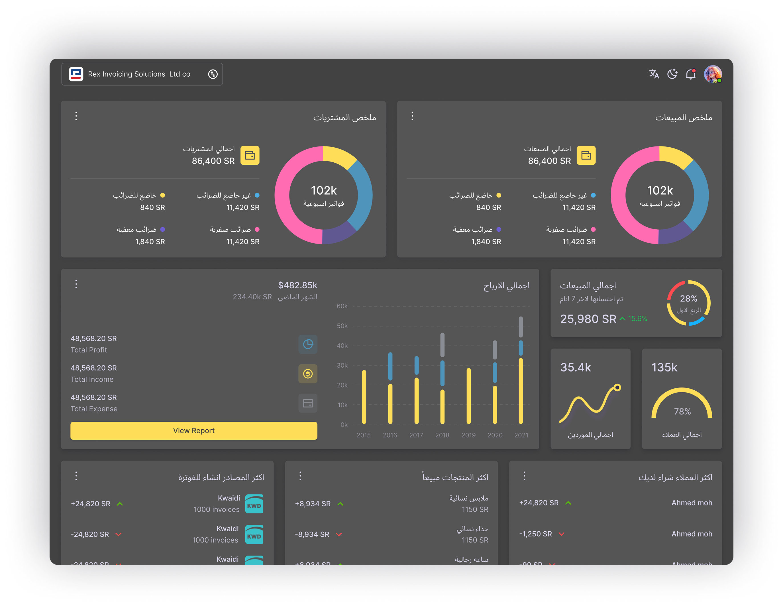Click the company switch icon beside Rex Invoicing
Screen dimensions: 783x606
click(213, 74)
